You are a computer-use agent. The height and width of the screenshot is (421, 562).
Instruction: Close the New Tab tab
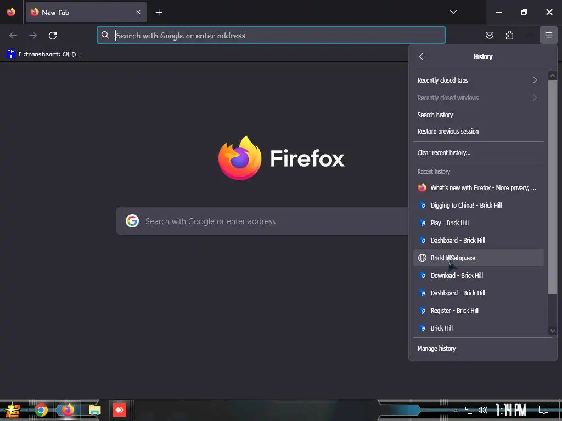coord(138,12)
